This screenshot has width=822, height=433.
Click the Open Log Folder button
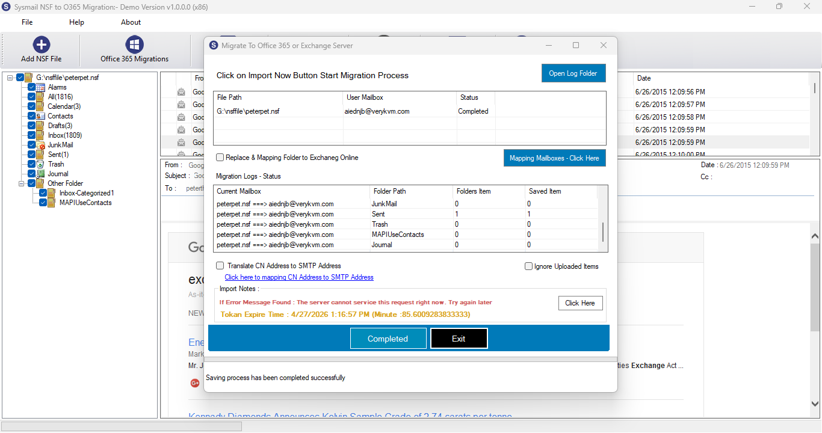(573, 73)
